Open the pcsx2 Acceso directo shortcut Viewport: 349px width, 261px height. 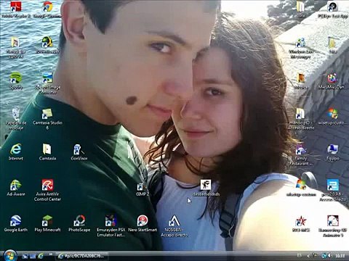click(x=333, y=190)
